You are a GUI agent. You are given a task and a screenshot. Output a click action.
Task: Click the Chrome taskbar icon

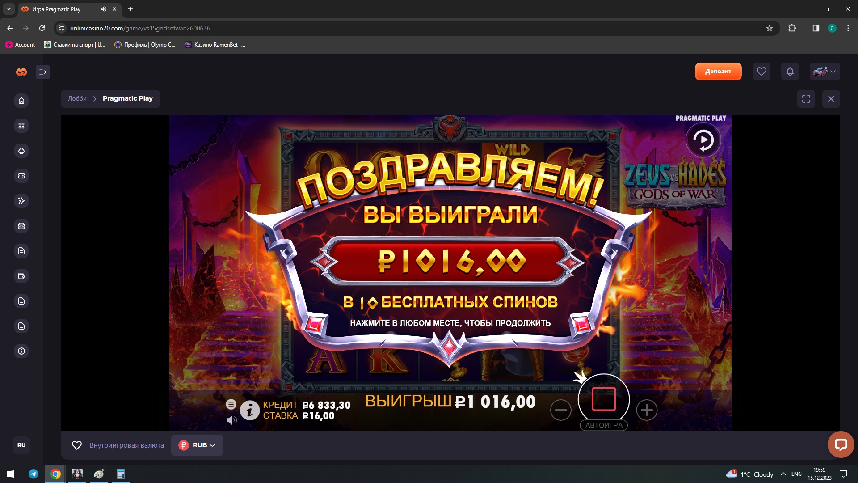55,474
